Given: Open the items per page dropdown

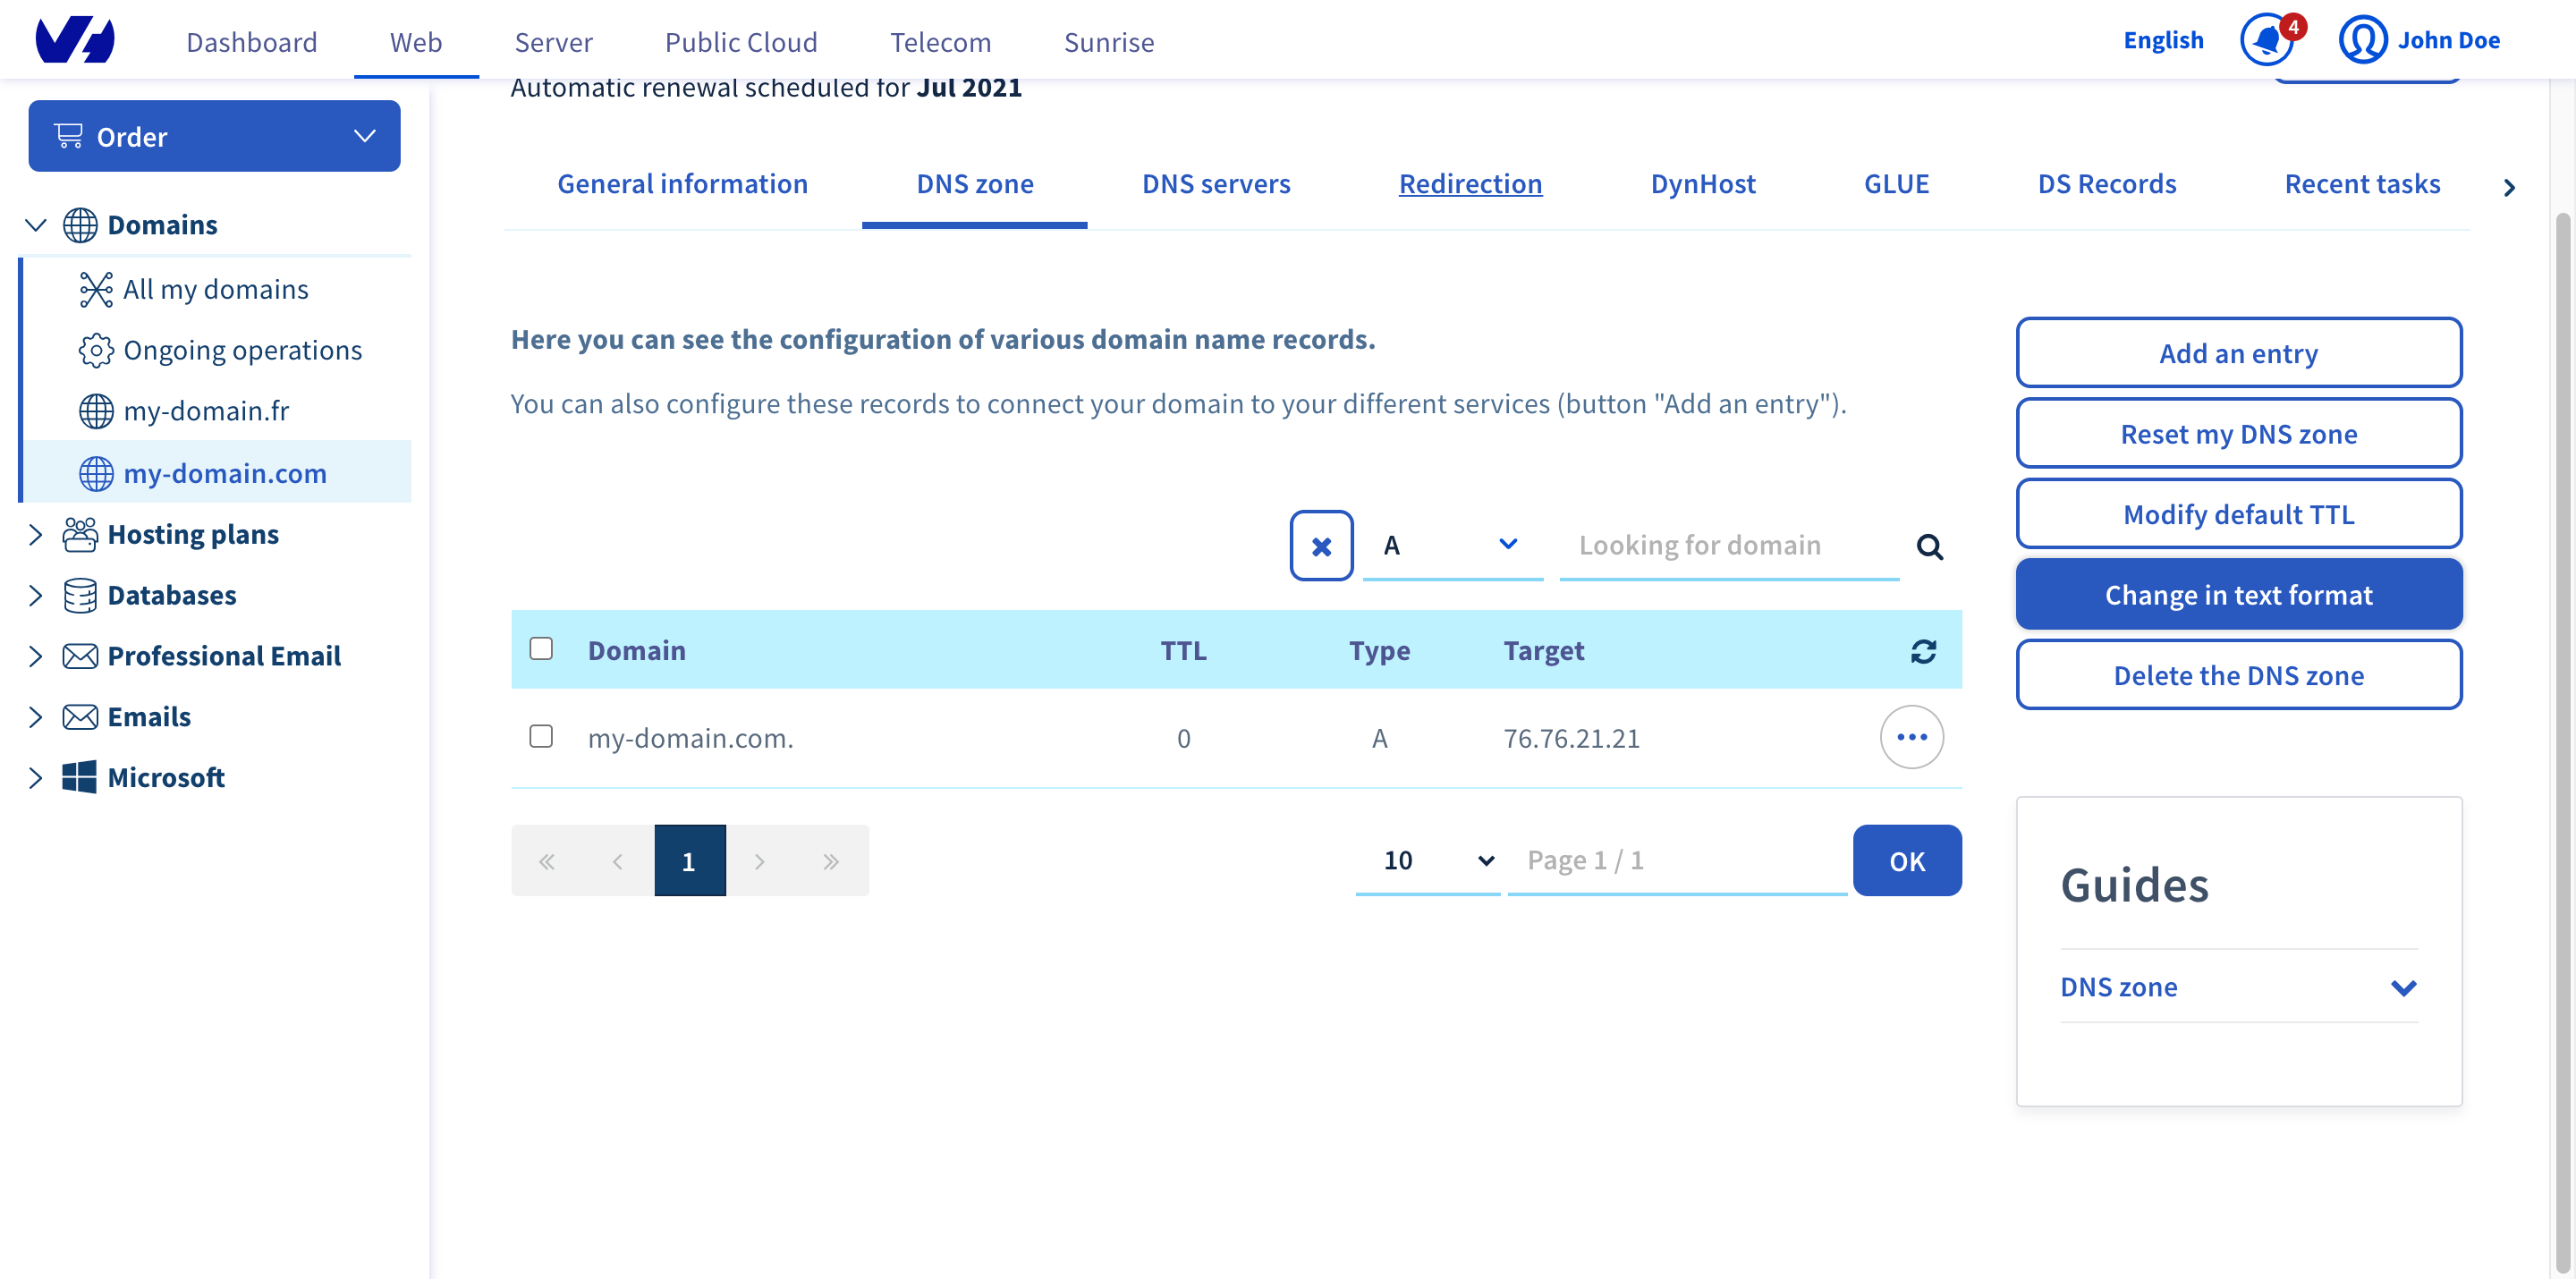Looking at the screenshot, I should point(1427,861).
